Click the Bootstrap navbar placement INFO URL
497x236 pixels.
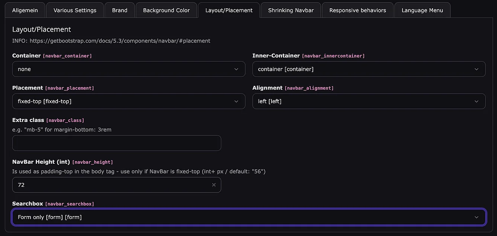(120, 41)
